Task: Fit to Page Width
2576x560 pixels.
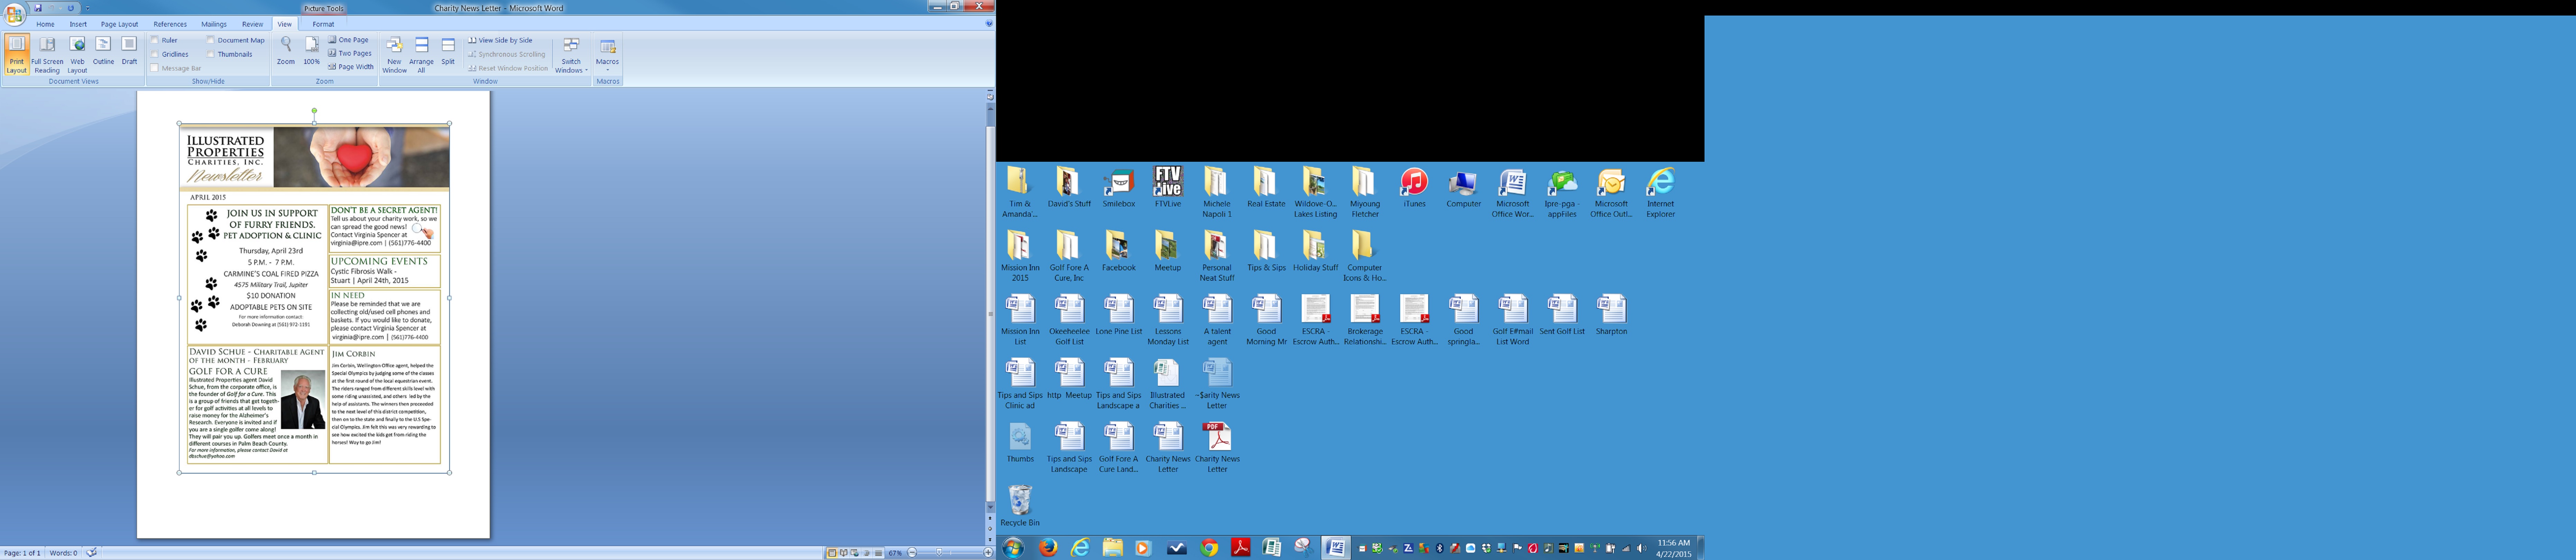Action: (x=351, y=67)
